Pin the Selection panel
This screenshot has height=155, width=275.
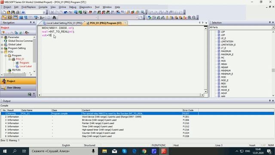click(270, 22)
